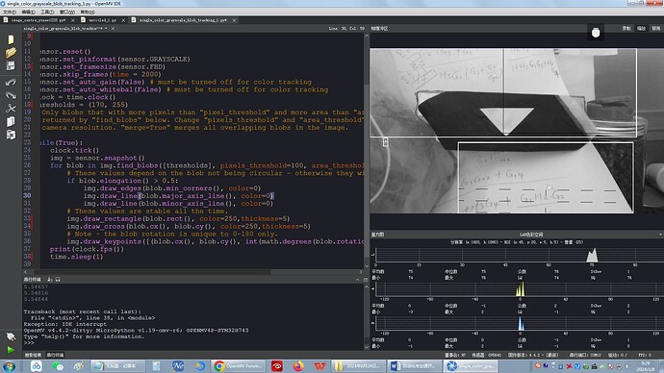The height and width of the screenshot is (373, 664).
Task: Click the Cut scissors icon
Action: point(11,109)
